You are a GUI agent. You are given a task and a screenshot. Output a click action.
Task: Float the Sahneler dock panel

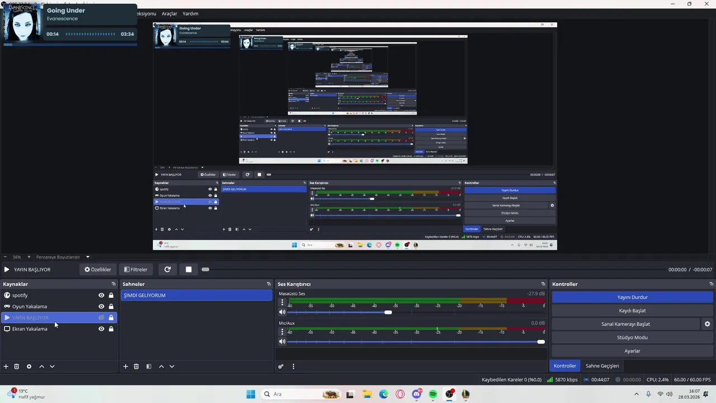tap(268, 284)
